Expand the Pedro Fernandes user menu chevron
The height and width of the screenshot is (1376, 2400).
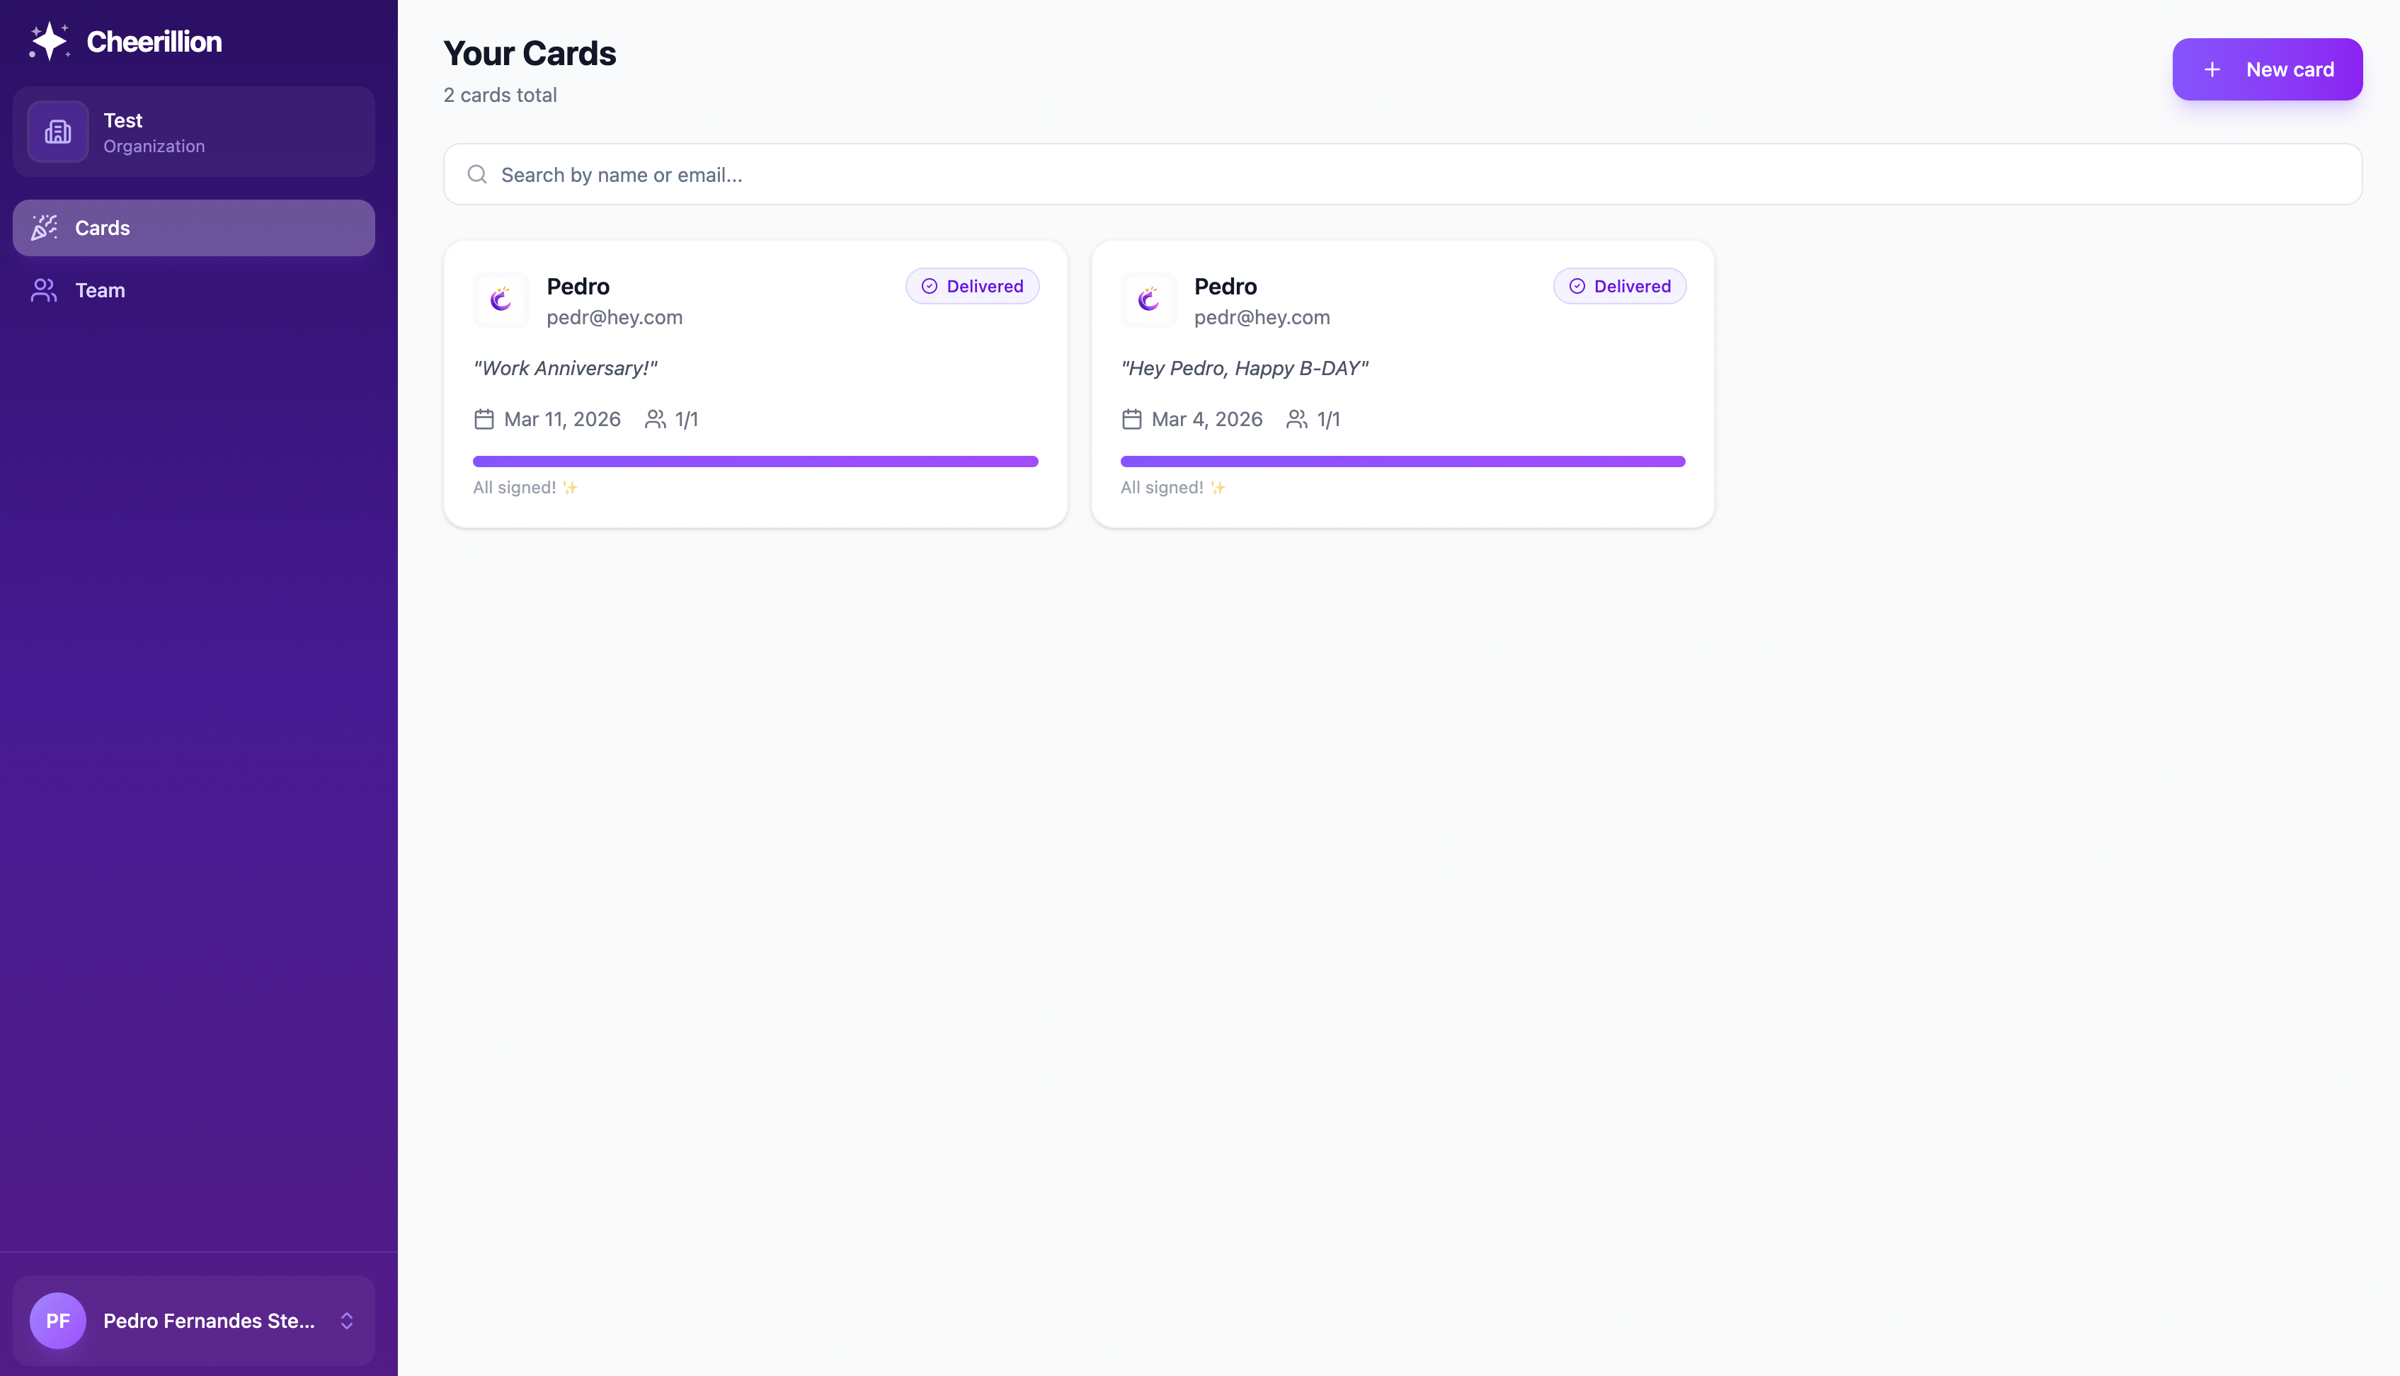tap(347, 1321)
